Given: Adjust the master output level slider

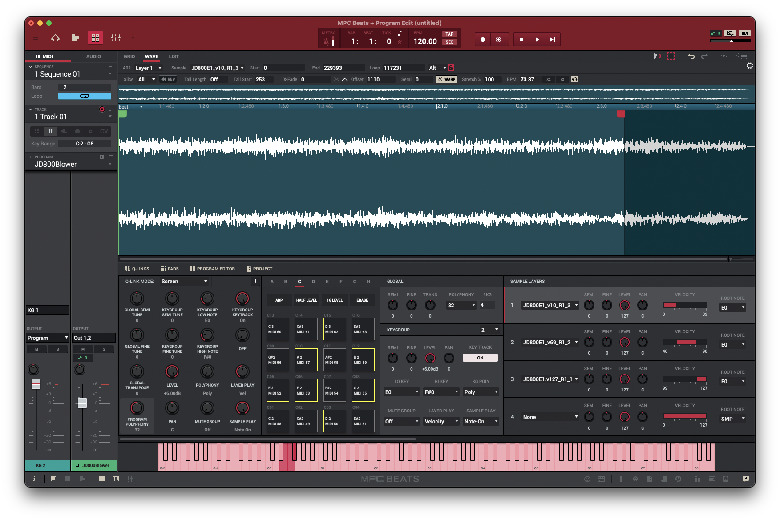Looking at the screenshot, I should 731,40.
